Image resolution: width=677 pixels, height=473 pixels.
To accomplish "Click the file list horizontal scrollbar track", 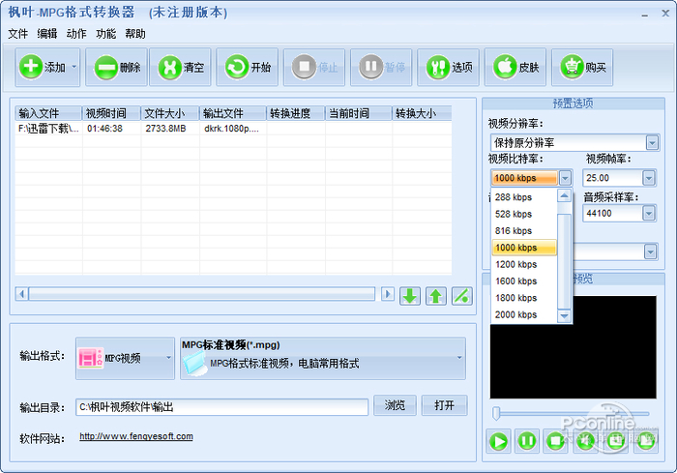I will pos(202,294).
